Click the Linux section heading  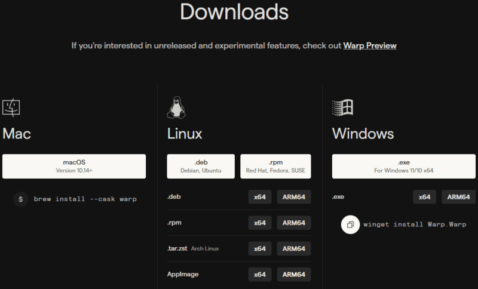[x=185, y=134]
